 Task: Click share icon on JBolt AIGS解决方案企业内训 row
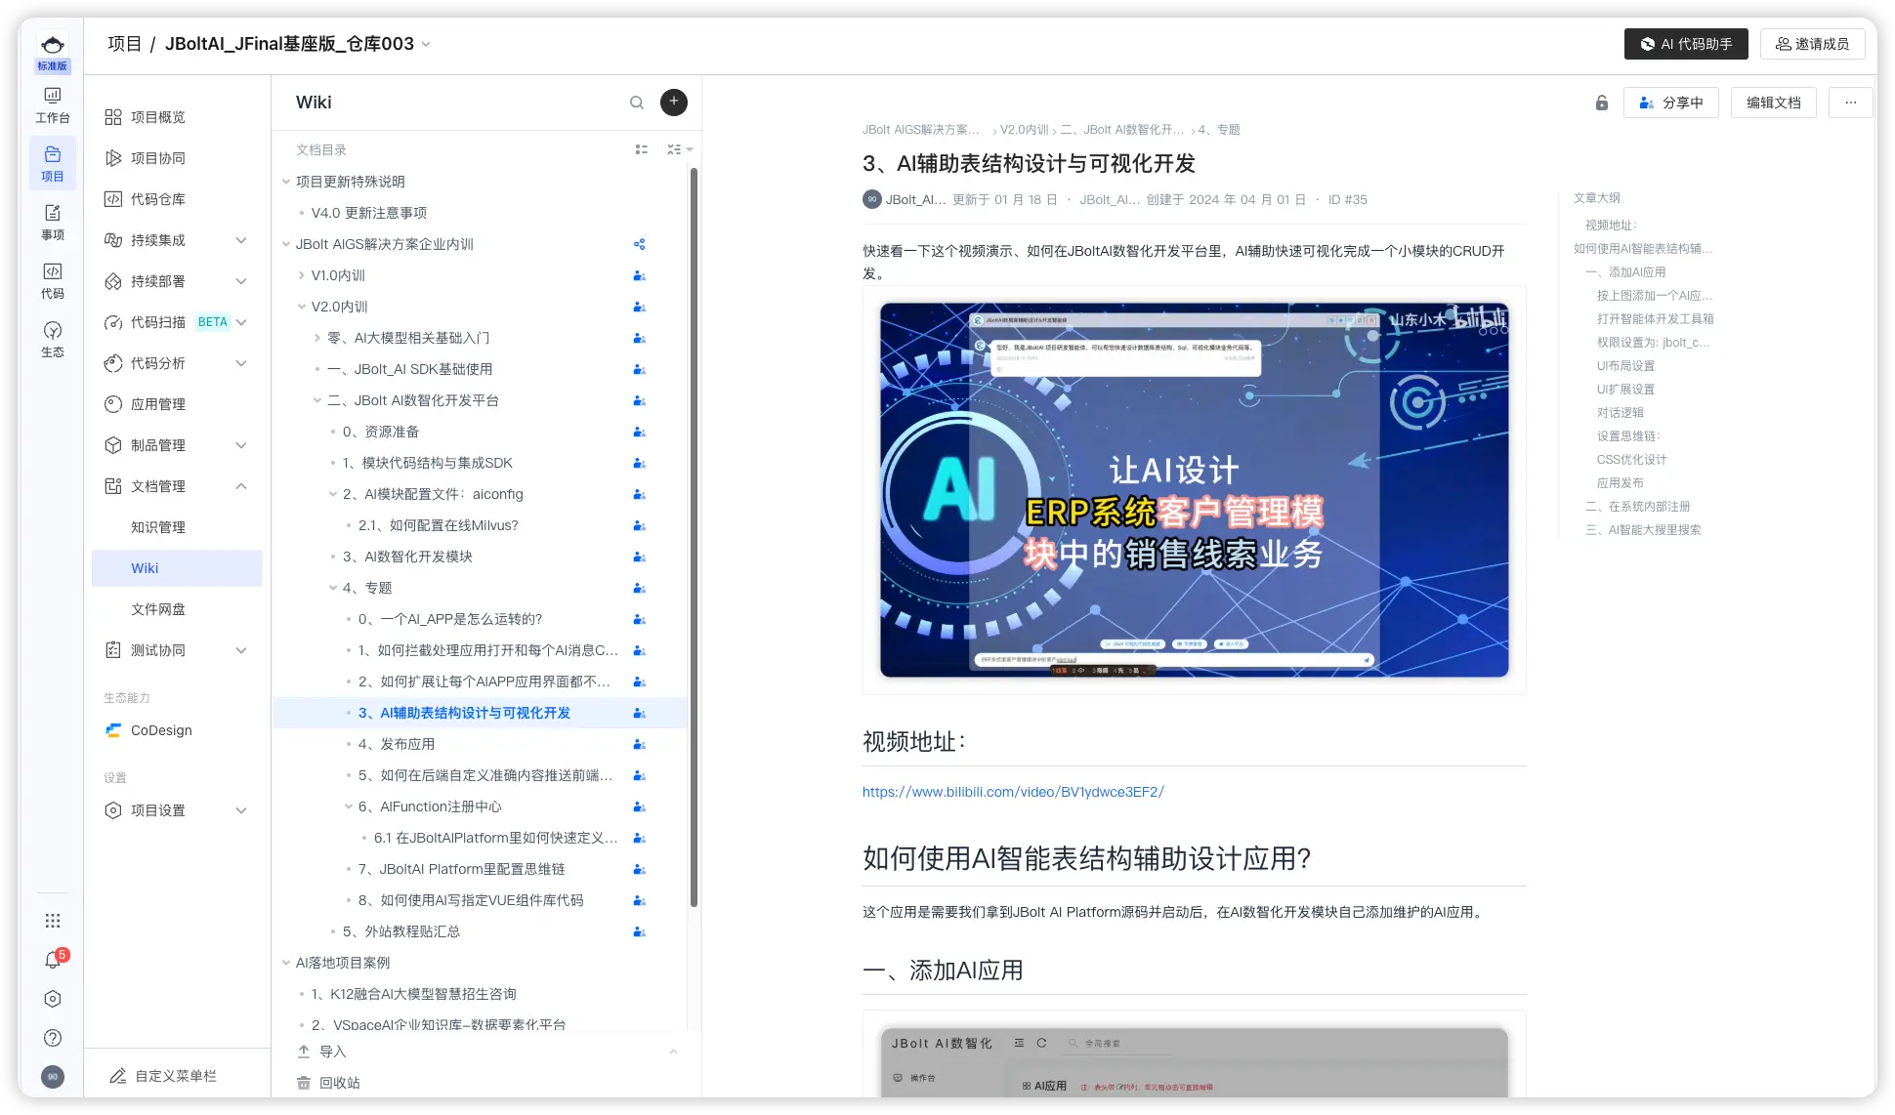tap(639, 244)
